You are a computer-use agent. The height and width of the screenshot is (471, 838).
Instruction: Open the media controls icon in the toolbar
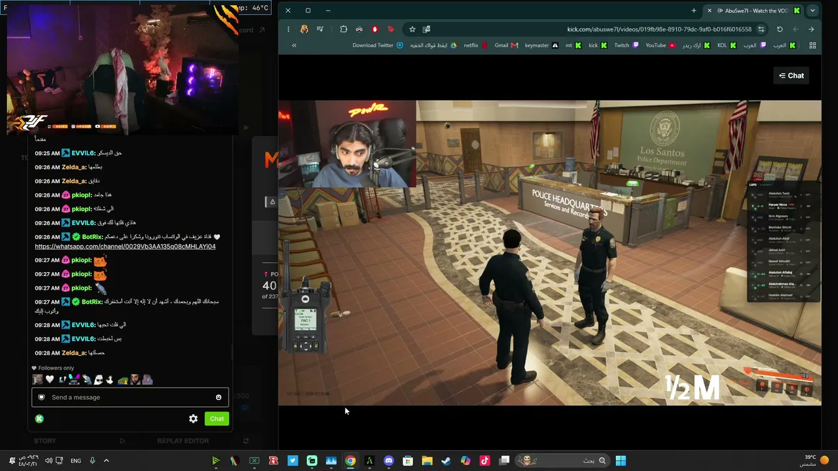tap(319, 29)
